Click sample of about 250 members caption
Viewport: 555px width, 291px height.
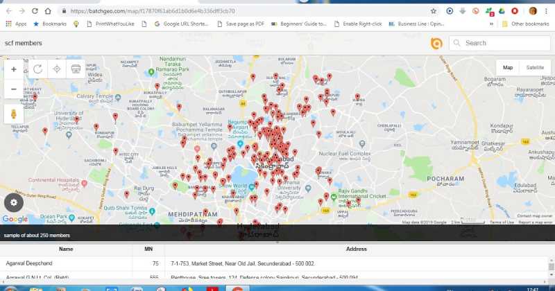(x=37, y=236)
